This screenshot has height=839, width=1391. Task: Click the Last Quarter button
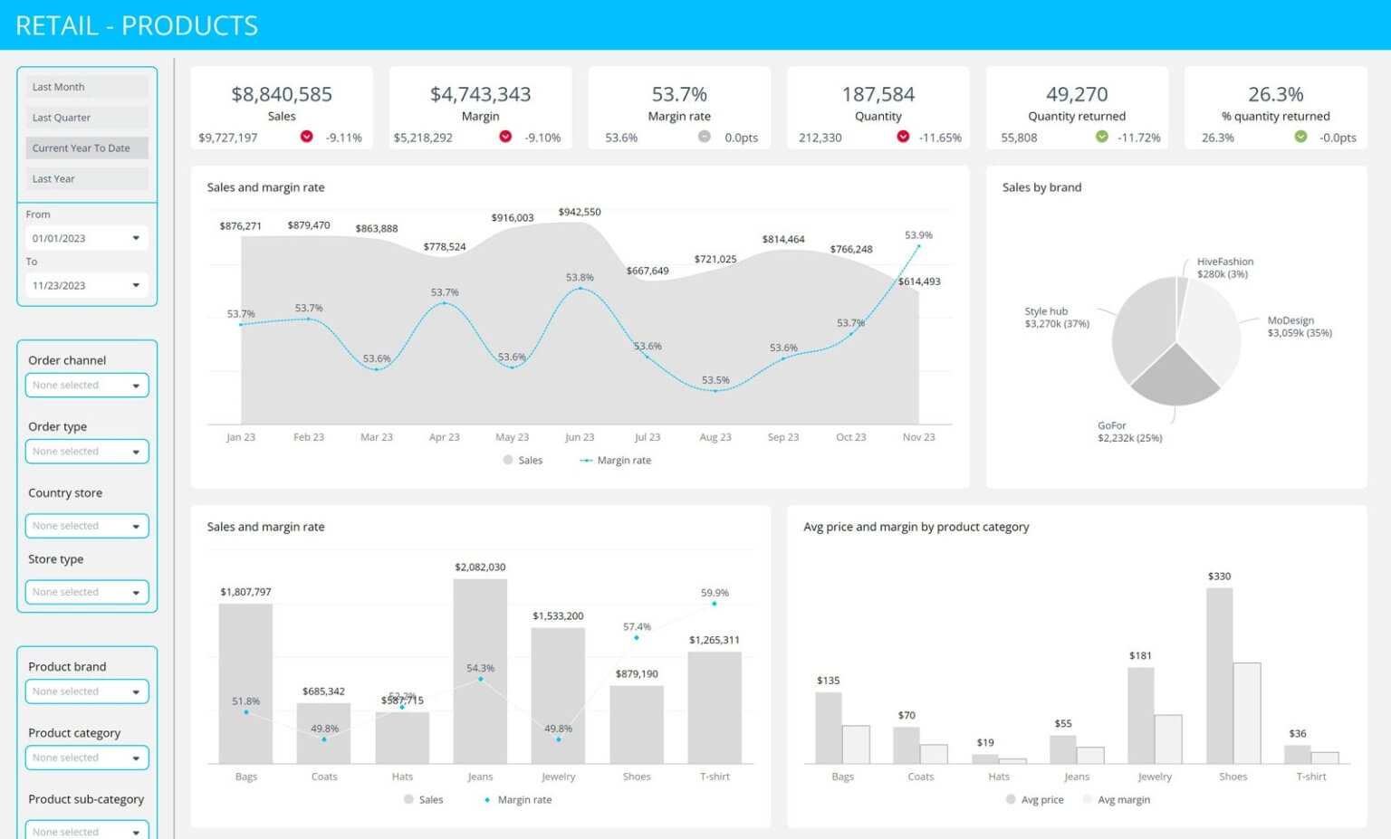point(86,117)
